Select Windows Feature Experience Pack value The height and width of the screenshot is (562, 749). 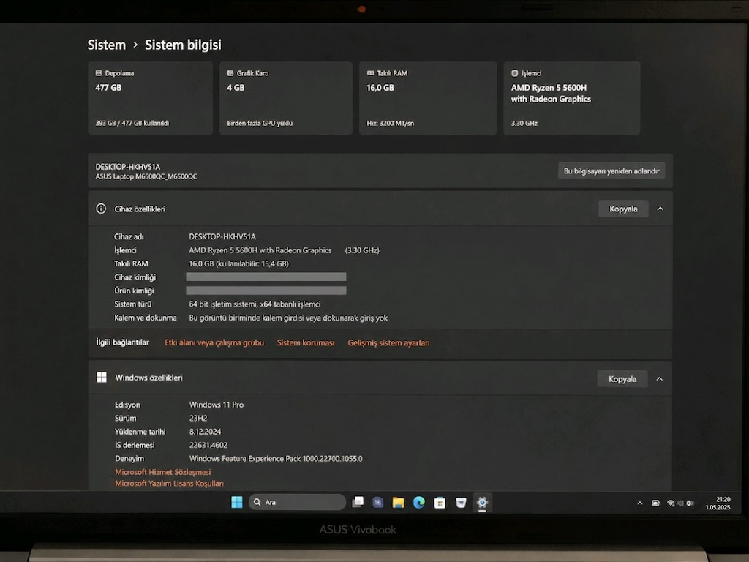tap(276, 459)
